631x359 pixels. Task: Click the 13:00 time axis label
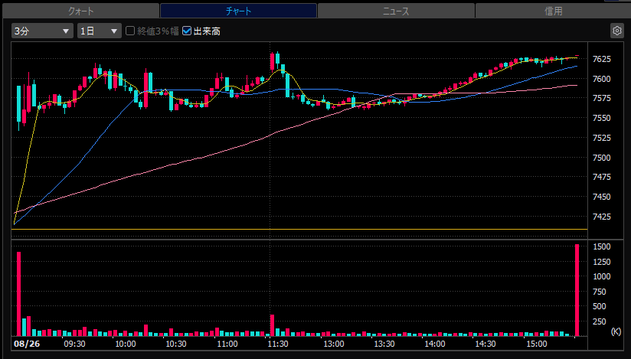pyautogui.click(x=334, y=344)
